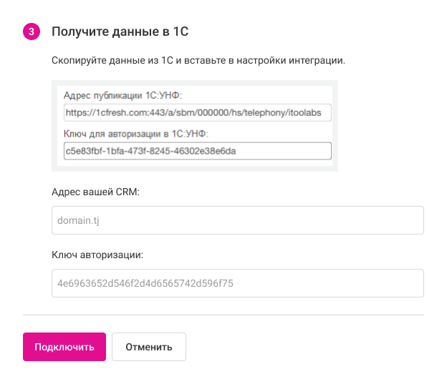
Task: Focus the Ключ авторизации input field
Action: point(237,282)
